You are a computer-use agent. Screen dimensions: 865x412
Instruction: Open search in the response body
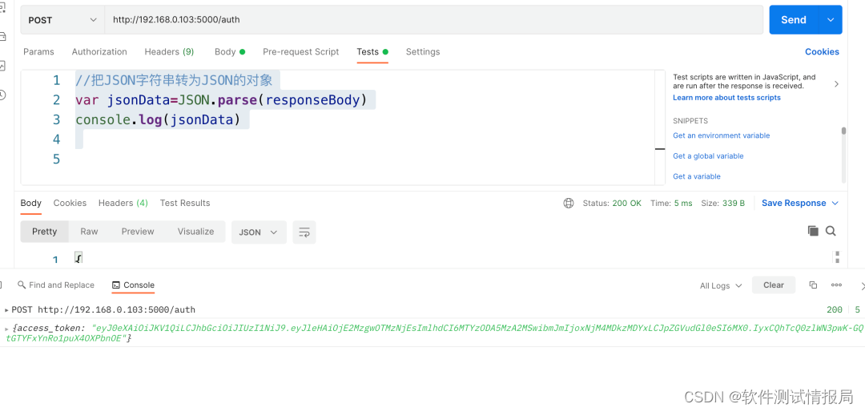point(831,231)
